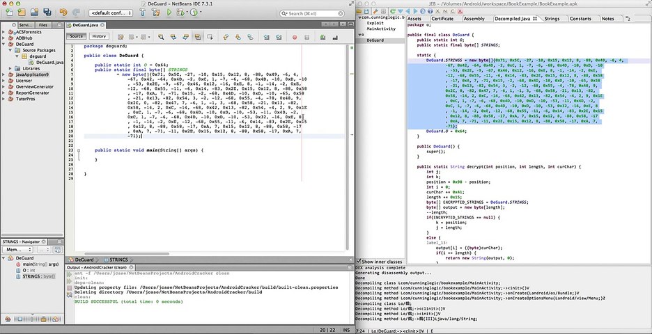The image size is (652, 334).
Task: Click the C comment icon in JEB toolbar
Action: click(453, 11)
